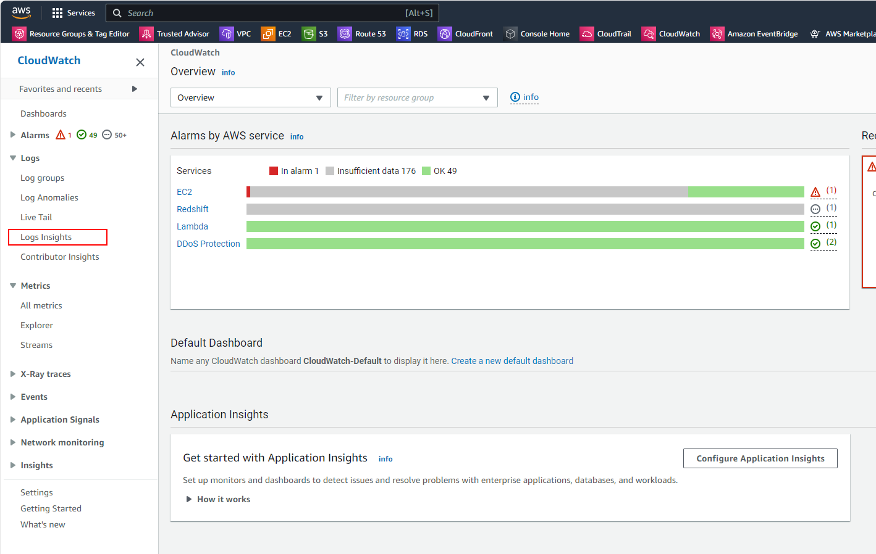Open the CloudWatch shortcut in favorites bar

point(671,34)
